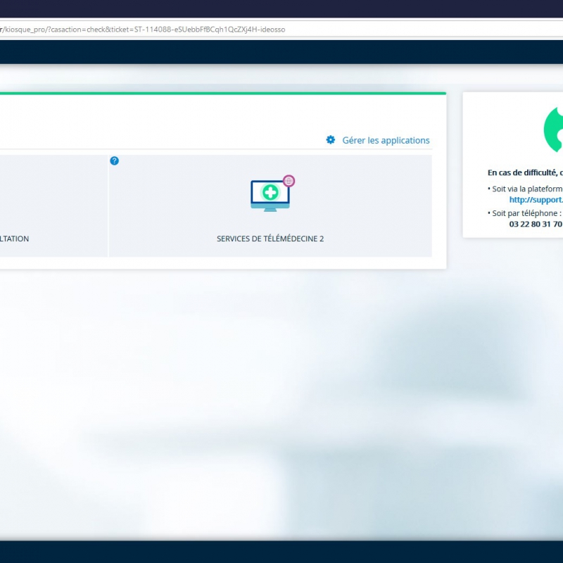The width and height of the screenshot is (563, 563).
Task: Click the gear icon beside Gérer les applications
Action: (x=331, y=140)
